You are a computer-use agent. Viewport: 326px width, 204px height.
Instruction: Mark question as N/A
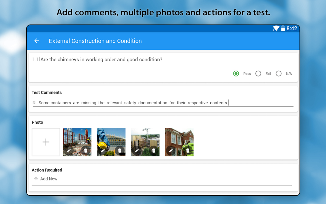coord(279,74)
